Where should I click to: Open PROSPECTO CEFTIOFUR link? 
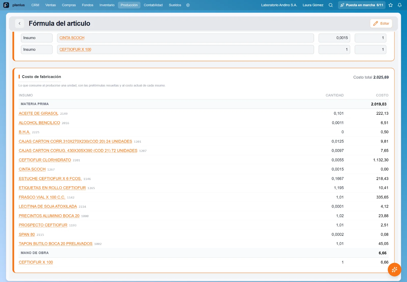tap(43, 225)
